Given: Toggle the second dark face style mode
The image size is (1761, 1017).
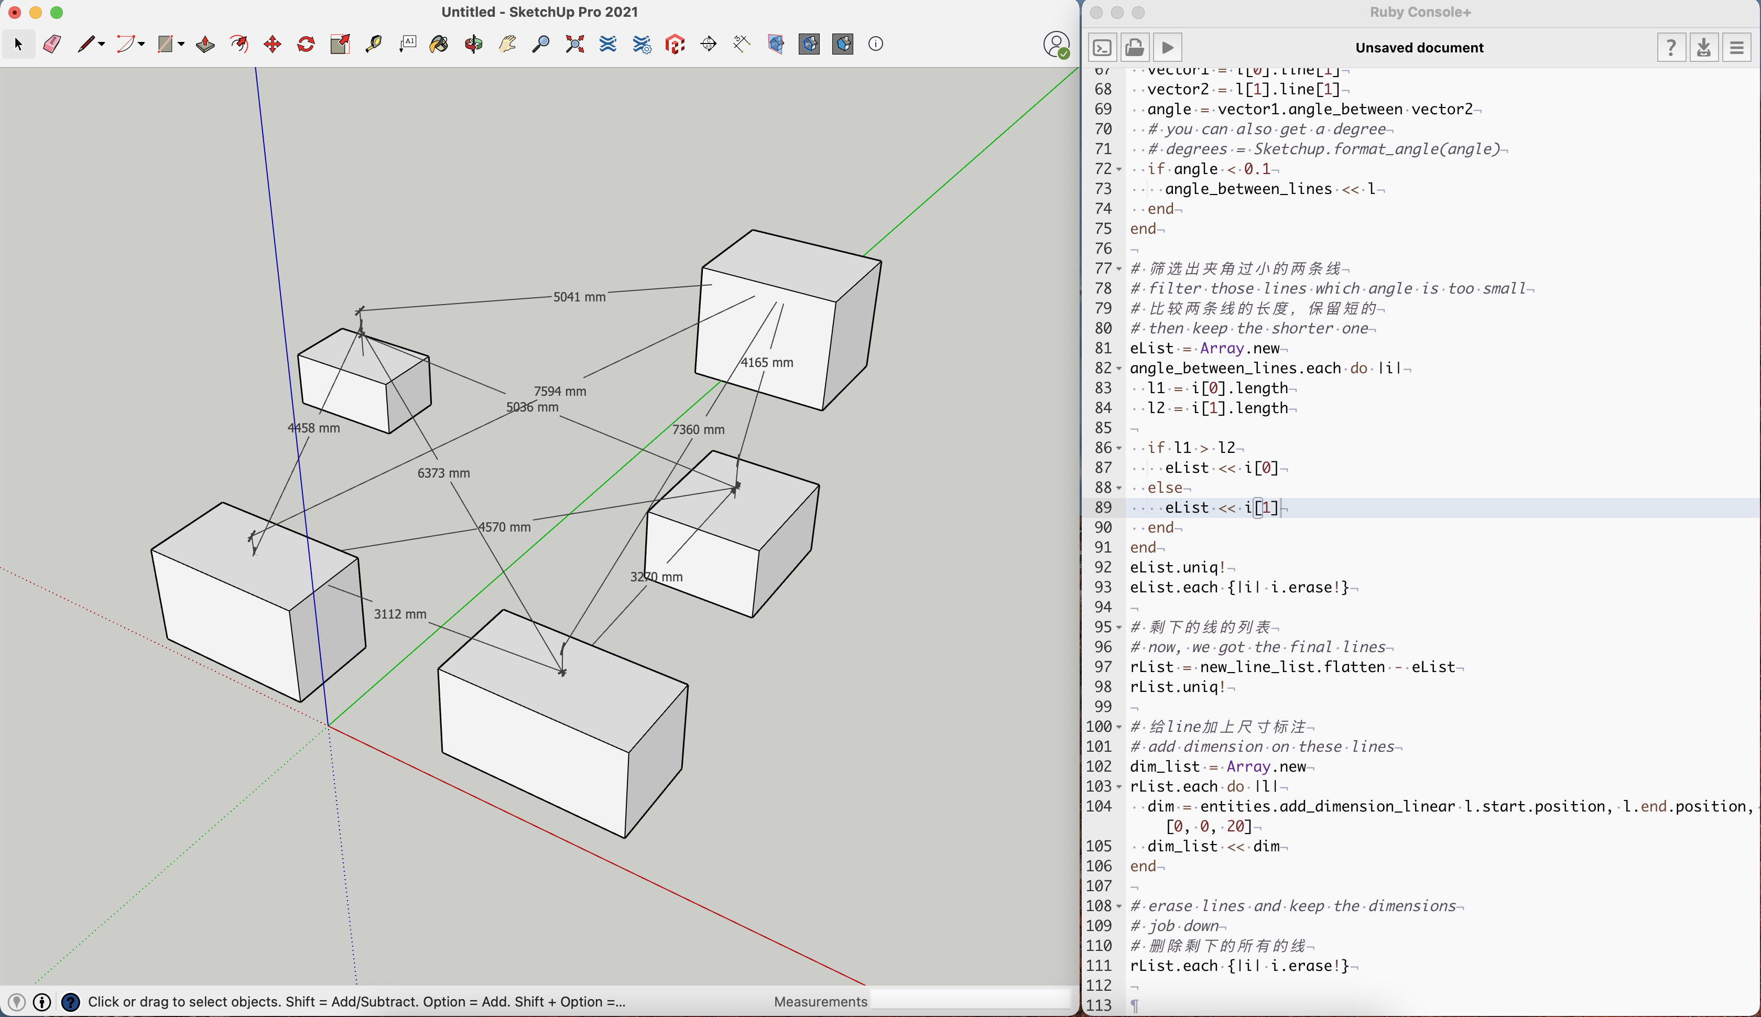Looking at the screenshot, I should click(x=842, y=44).
